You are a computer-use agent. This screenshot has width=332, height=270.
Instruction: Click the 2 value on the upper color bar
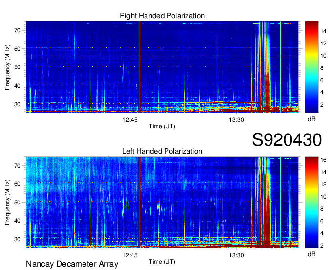click(x=322, y=105)
